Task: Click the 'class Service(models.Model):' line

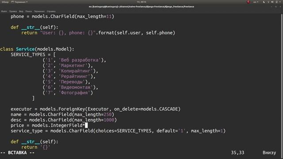Action: point(37,49)
